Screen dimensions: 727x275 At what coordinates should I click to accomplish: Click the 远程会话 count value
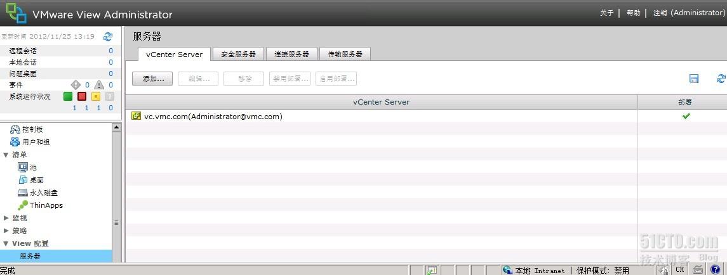click(111, 51)
